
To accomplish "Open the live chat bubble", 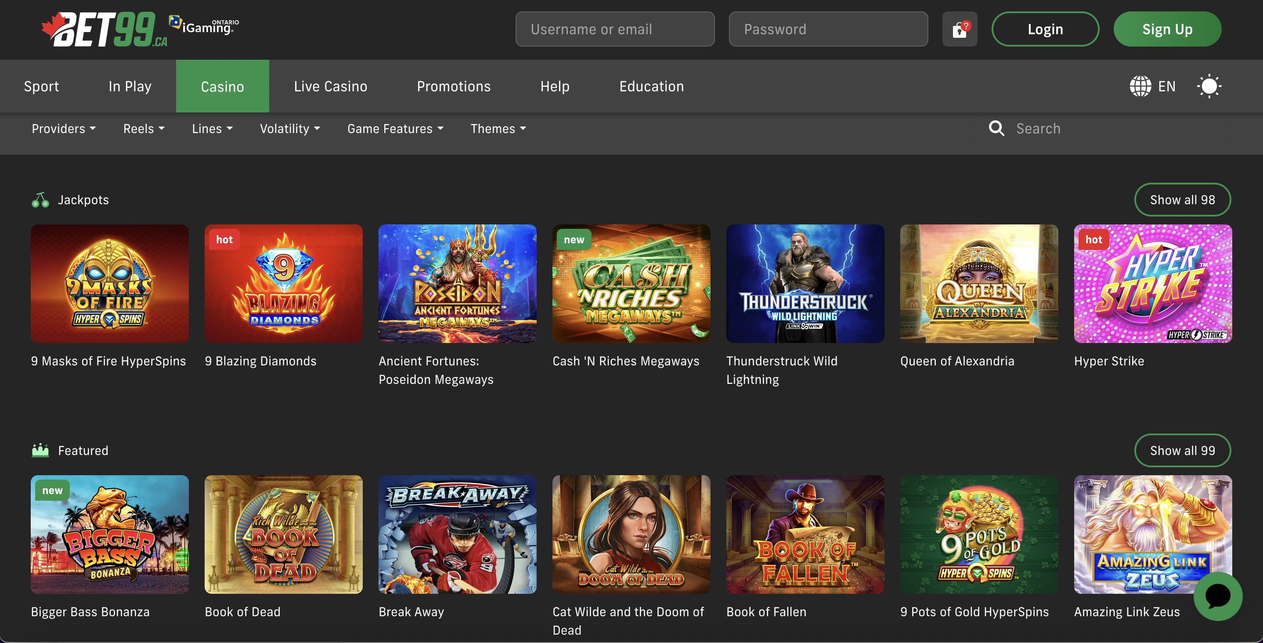I will [1217, 596].
